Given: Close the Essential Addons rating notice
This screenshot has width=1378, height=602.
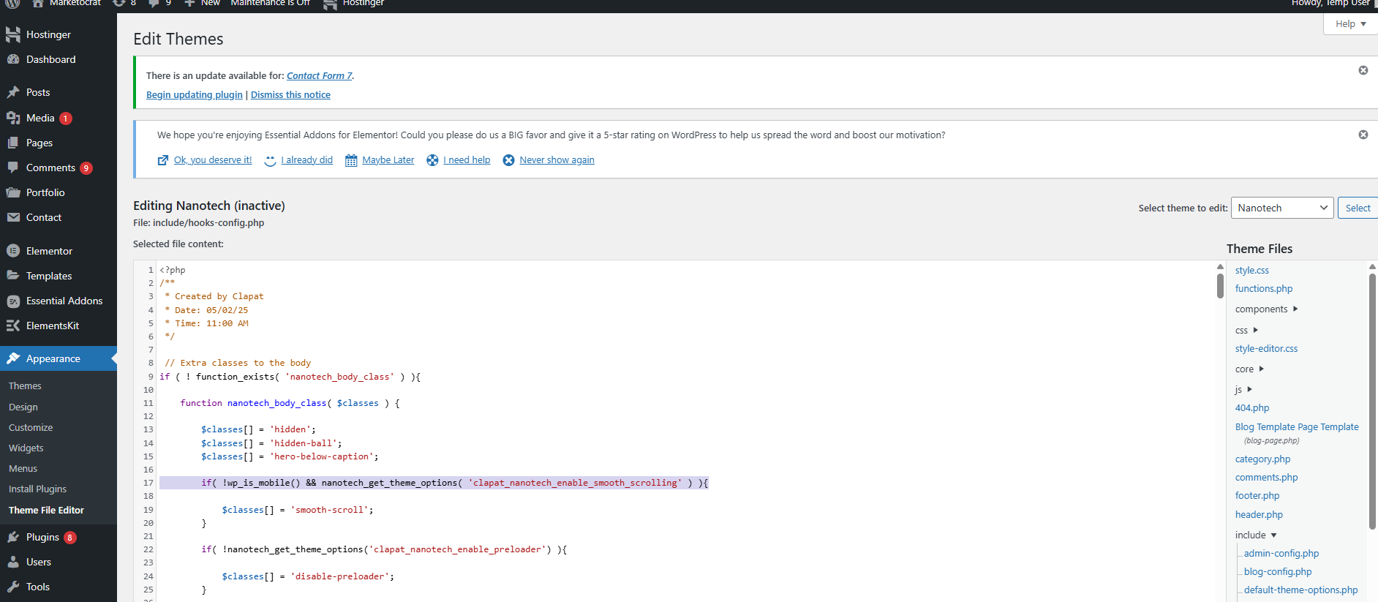Looking at the screenshot, I should [x=1363, y=135].
